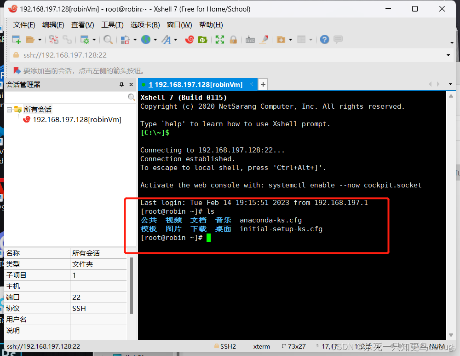Click the layout panes toolbar icon
Viewport: 460px width, 356px height.
click(301, 40)
